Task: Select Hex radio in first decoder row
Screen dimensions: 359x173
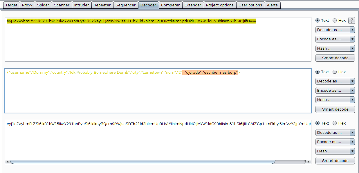Action: pos(335,21)
